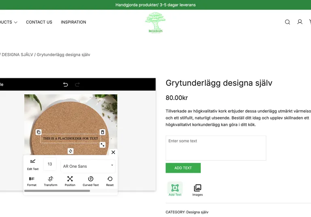Reset the text element
Screen dimensions: 311x217
110,181
